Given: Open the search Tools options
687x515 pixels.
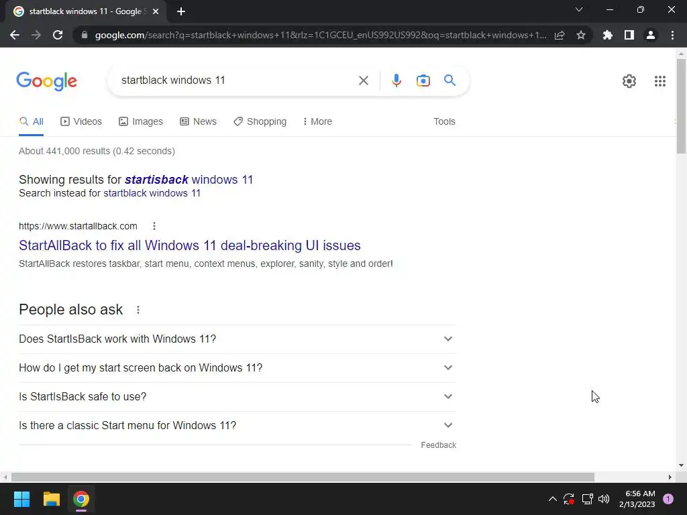Looking at the screenshot, I should [444, 121].
